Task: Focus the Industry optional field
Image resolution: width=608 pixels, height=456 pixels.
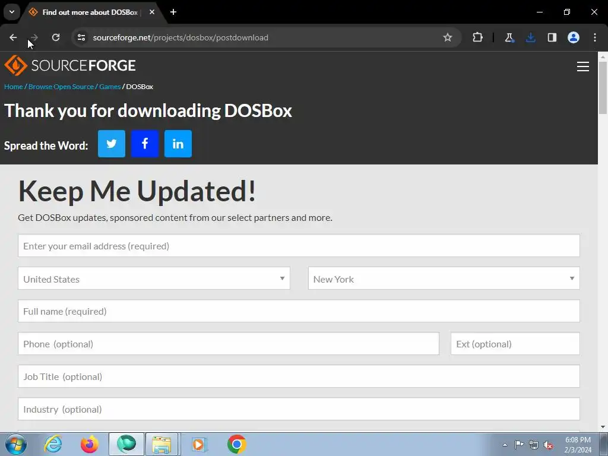Action: [x=299, y=408]
